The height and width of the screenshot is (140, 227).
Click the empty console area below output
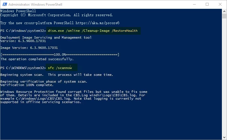(111, 121)
